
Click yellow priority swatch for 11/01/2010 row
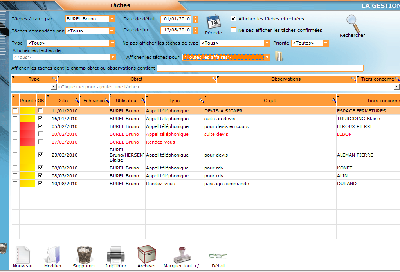point(27,110)
